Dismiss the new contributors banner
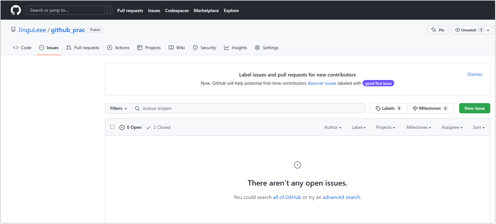The image size is (496, 224). point(475,74)
